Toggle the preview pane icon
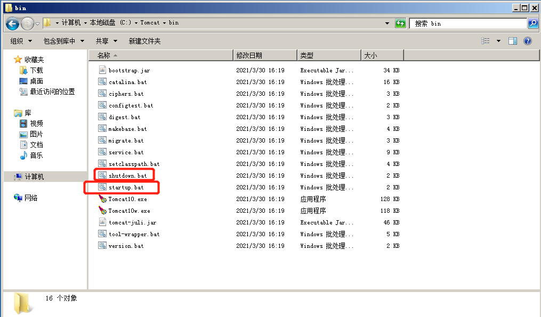 [512, 41]
